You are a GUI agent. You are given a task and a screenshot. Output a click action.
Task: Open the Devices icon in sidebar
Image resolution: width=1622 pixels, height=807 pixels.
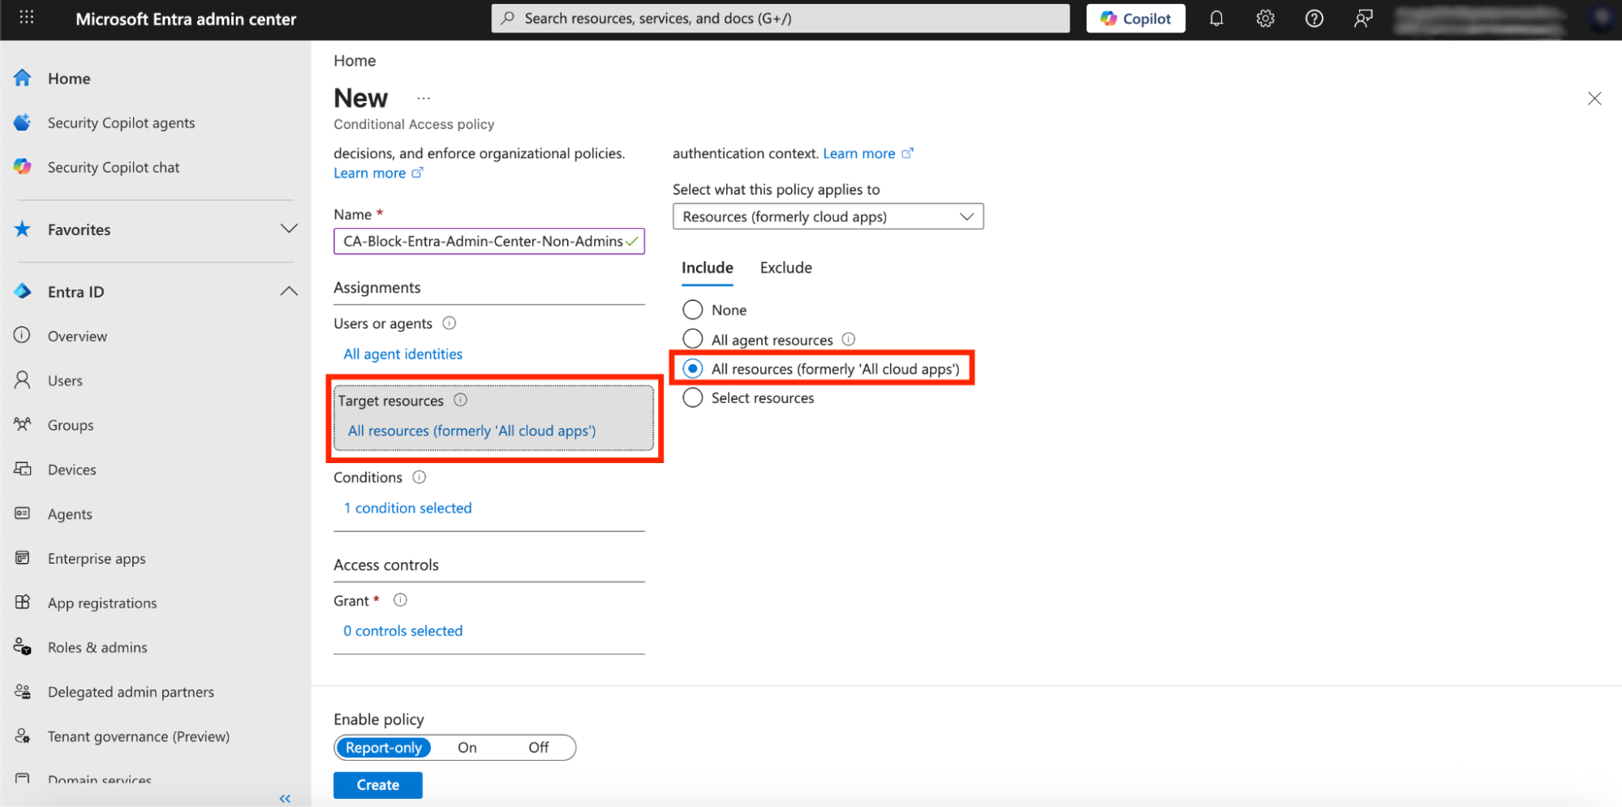(x=23, y=469)
